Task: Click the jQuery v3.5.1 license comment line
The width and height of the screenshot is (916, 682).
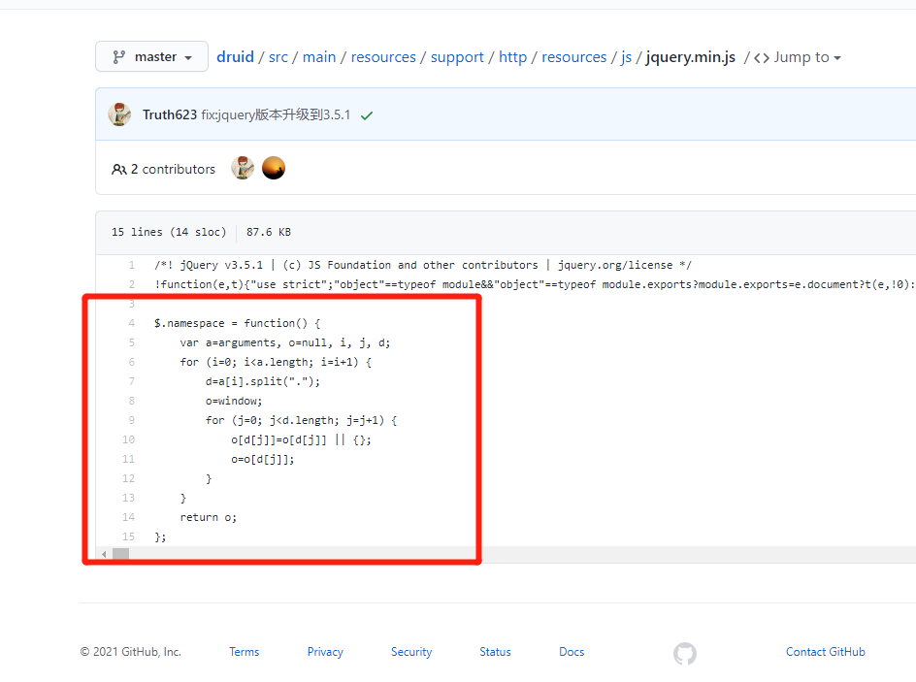Action: [x=423, y=265]
